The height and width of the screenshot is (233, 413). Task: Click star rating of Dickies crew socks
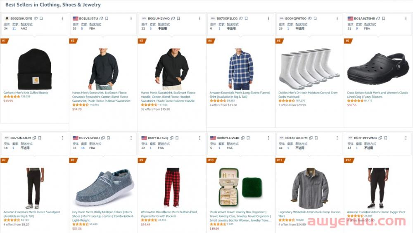287,101
